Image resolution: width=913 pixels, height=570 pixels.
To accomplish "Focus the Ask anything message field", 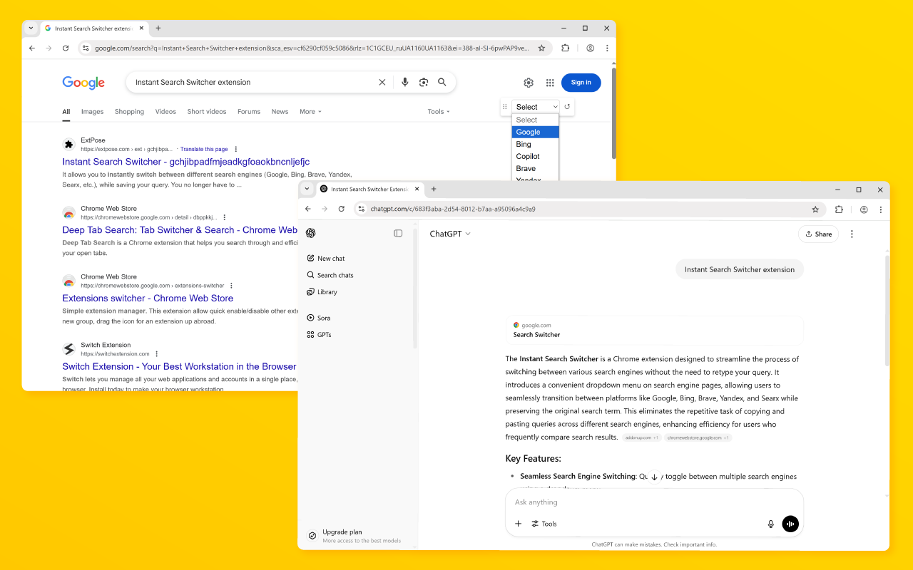I will point(642,502).
